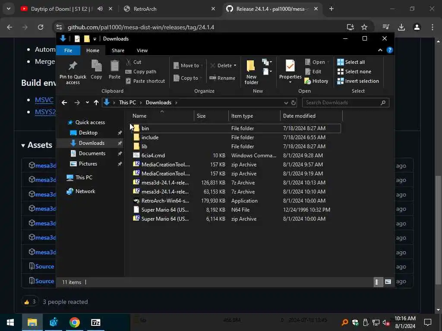Click Copy path in ribbon
Screen dimensions: 442x331
(x=141, y=72)
